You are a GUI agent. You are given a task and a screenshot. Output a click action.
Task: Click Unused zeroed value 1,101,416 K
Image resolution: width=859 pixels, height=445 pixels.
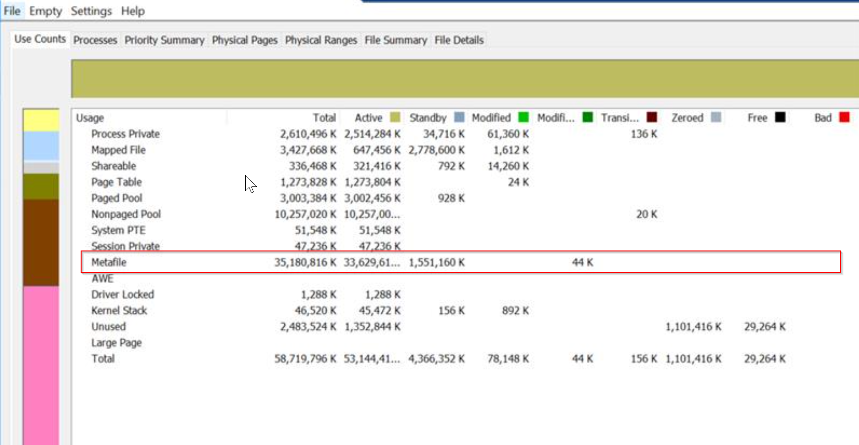(x=693, y=327)
